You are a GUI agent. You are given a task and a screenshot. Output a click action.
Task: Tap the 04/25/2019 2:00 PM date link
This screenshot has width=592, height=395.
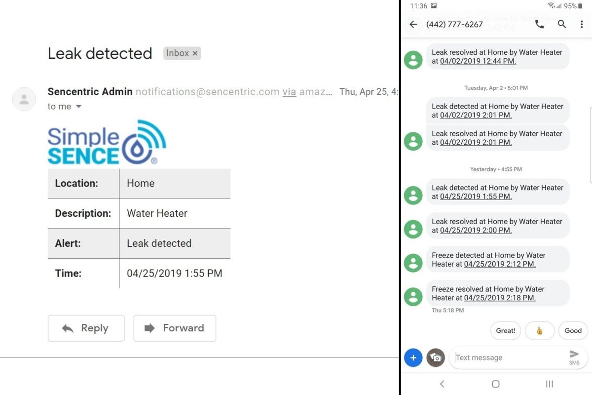tap(476, 230)
